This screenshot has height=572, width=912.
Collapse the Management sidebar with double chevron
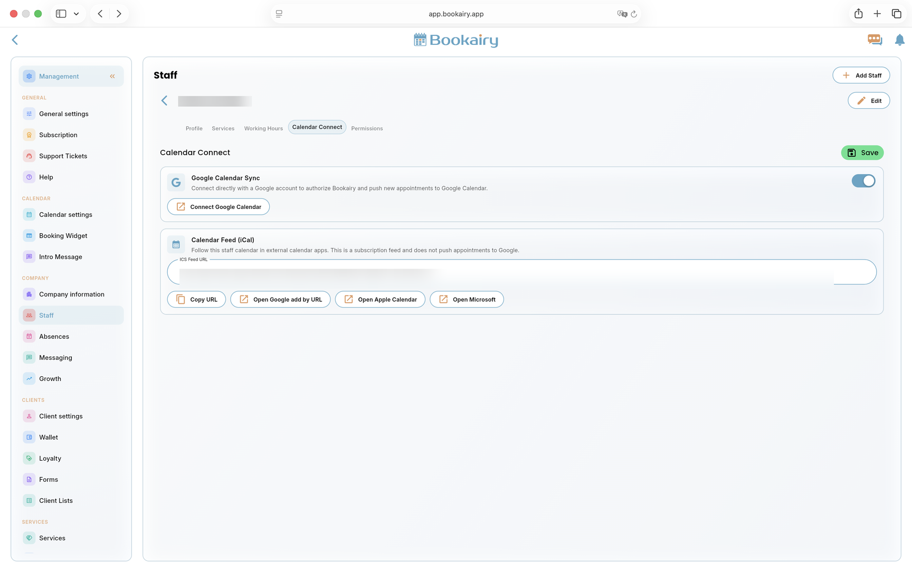point(112,77)
